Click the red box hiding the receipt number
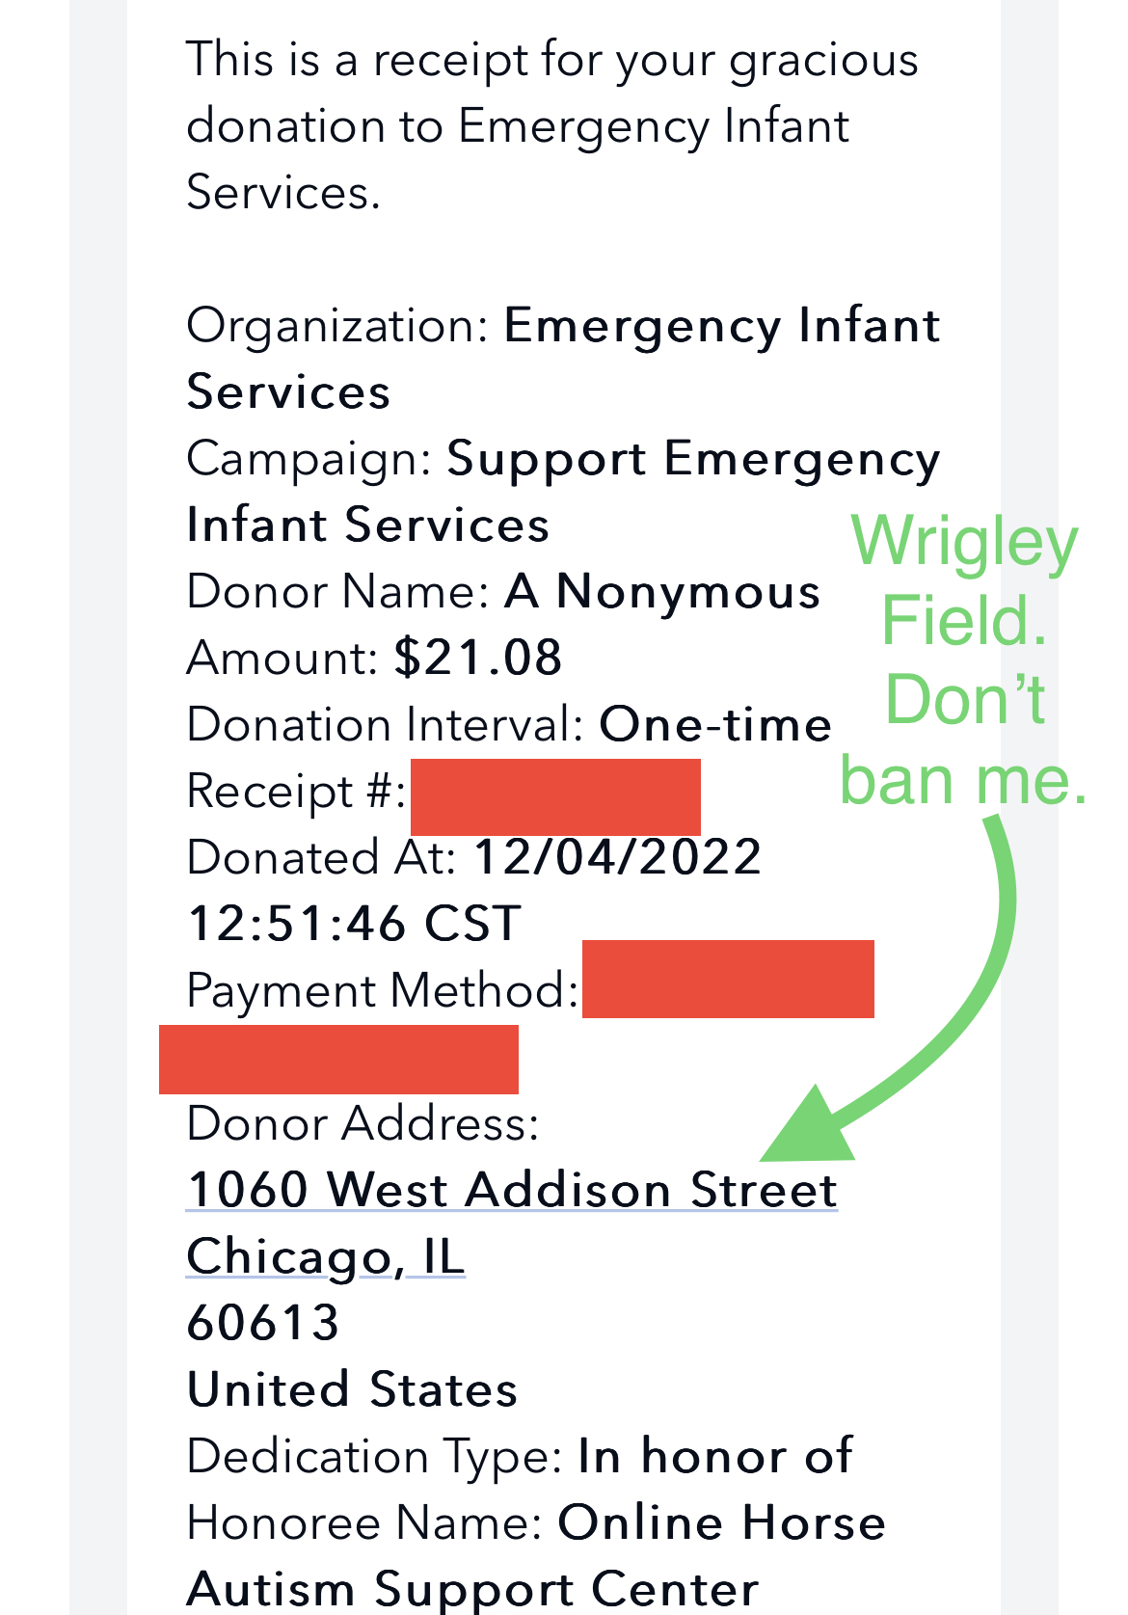 555,796
